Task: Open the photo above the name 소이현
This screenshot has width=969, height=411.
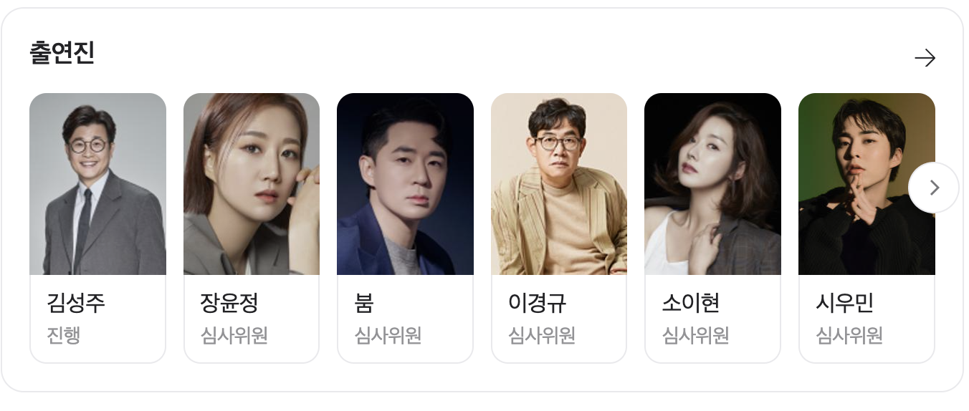Action: click(712, 184)
